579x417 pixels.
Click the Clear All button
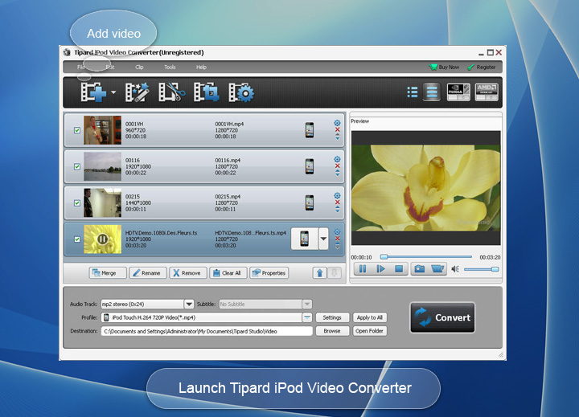[228, 273]
